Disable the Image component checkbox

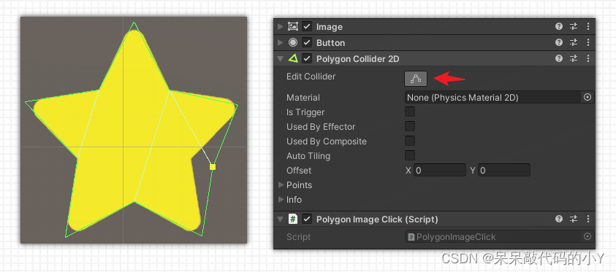click(307, 27)
